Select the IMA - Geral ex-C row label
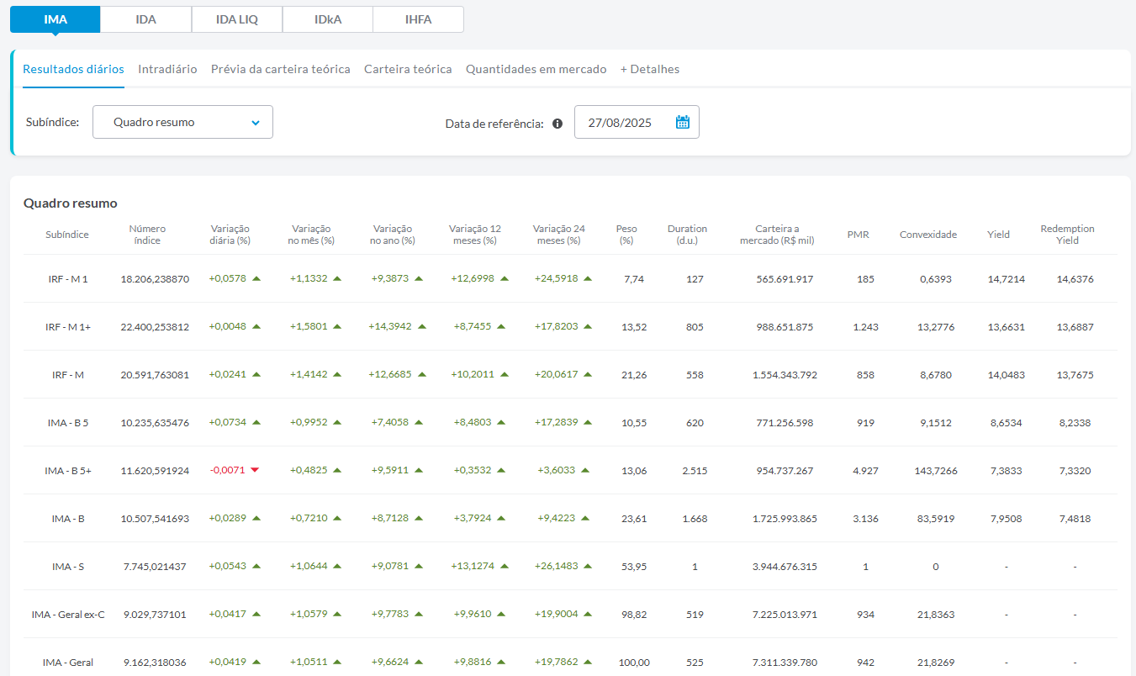 click(x=68, y=614)
